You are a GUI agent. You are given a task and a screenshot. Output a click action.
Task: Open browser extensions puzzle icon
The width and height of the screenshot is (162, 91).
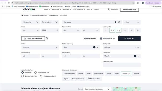click(138, 3)
